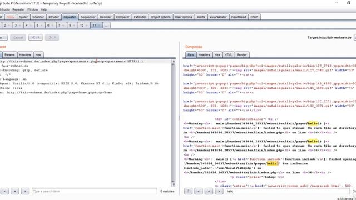Click the Cancel request button
The width and height of the screenshot is (356, 200).
[18, 37]
